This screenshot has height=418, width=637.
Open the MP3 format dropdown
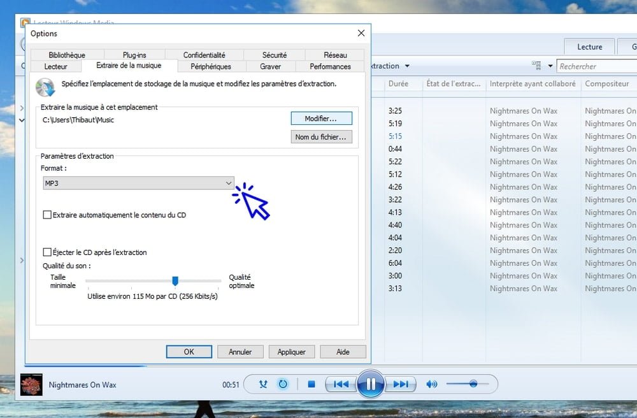138,184
